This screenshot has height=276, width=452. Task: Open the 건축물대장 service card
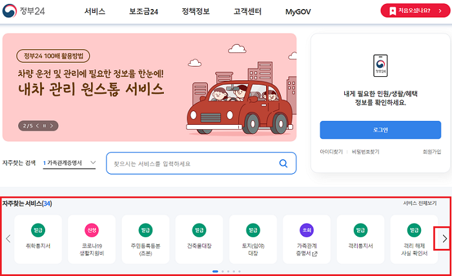tap(199, 239)
